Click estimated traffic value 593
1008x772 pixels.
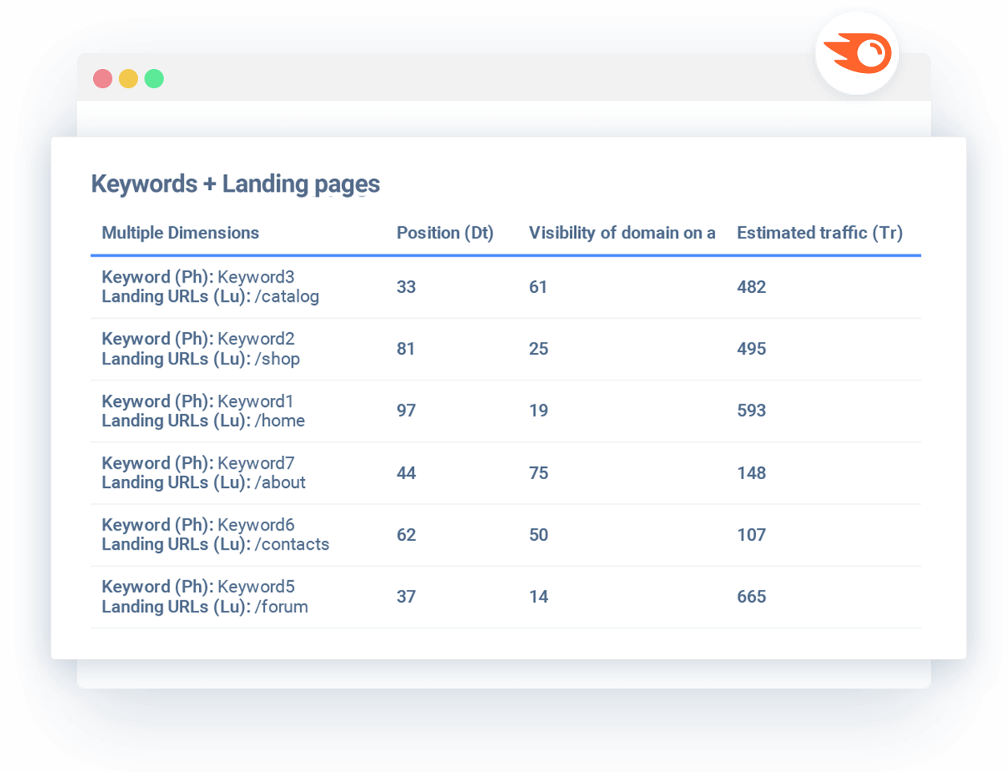point(751,411)
